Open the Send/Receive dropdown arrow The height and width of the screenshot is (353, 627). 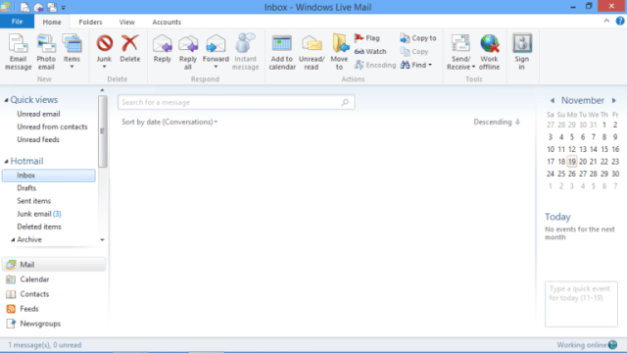point(473,68)
